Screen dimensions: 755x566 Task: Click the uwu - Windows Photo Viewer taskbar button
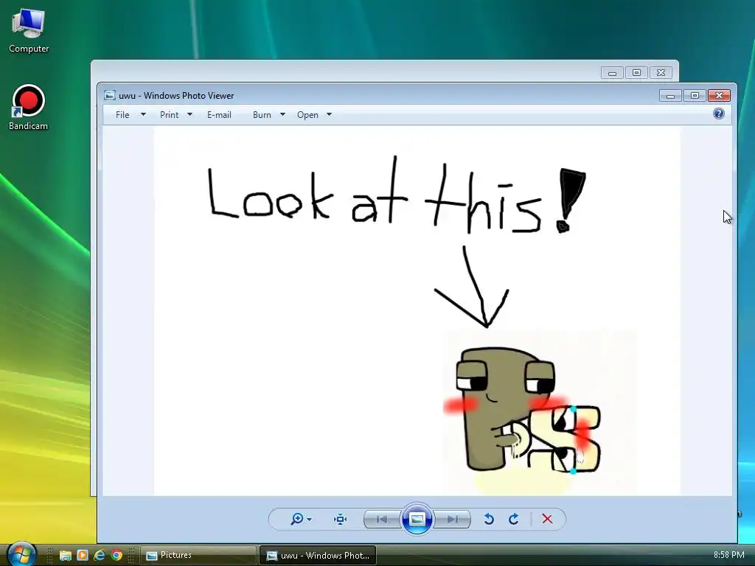318,556
